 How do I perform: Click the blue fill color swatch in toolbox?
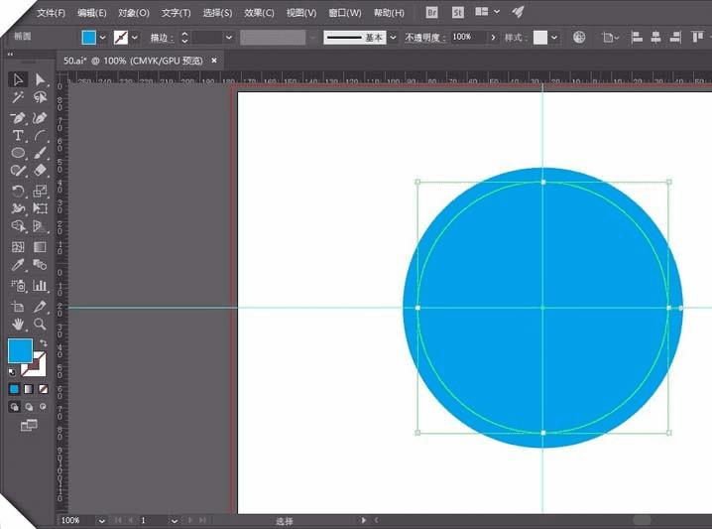point(19,350)
